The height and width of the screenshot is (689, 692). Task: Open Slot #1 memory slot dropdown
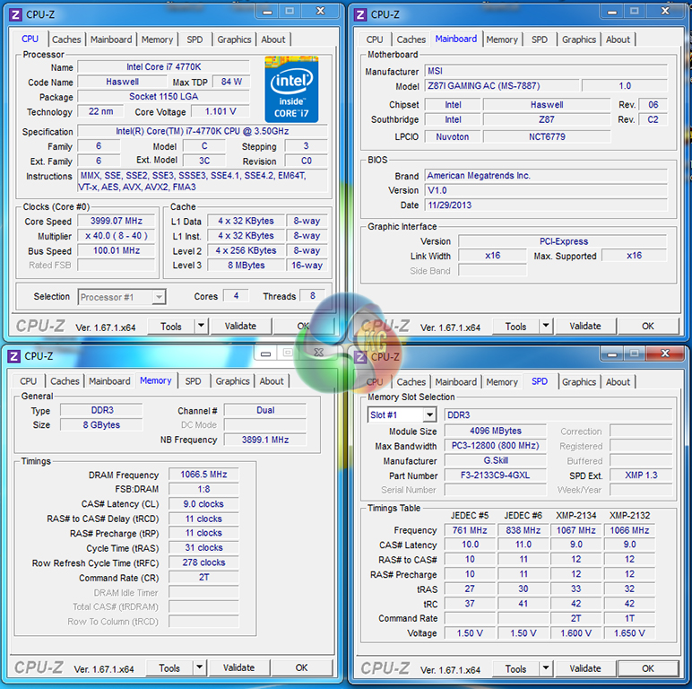coord(429,415)
